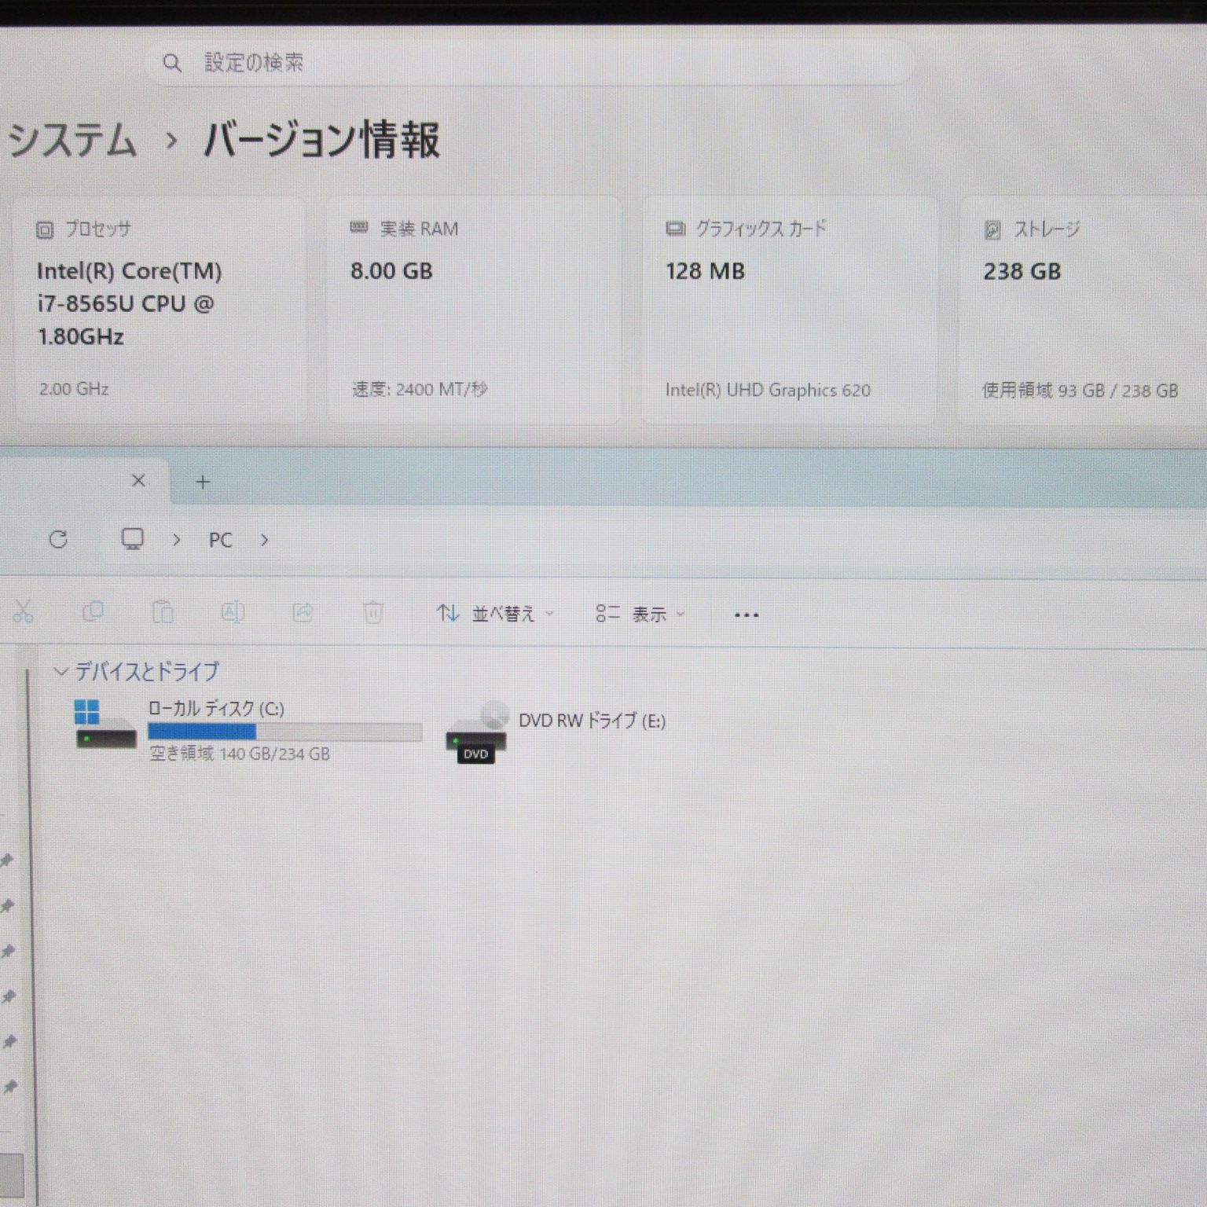Screen dimensions: 1207x1207
Task: Click the ローカル ディスク (C:) label
Action: coord(216,709)
